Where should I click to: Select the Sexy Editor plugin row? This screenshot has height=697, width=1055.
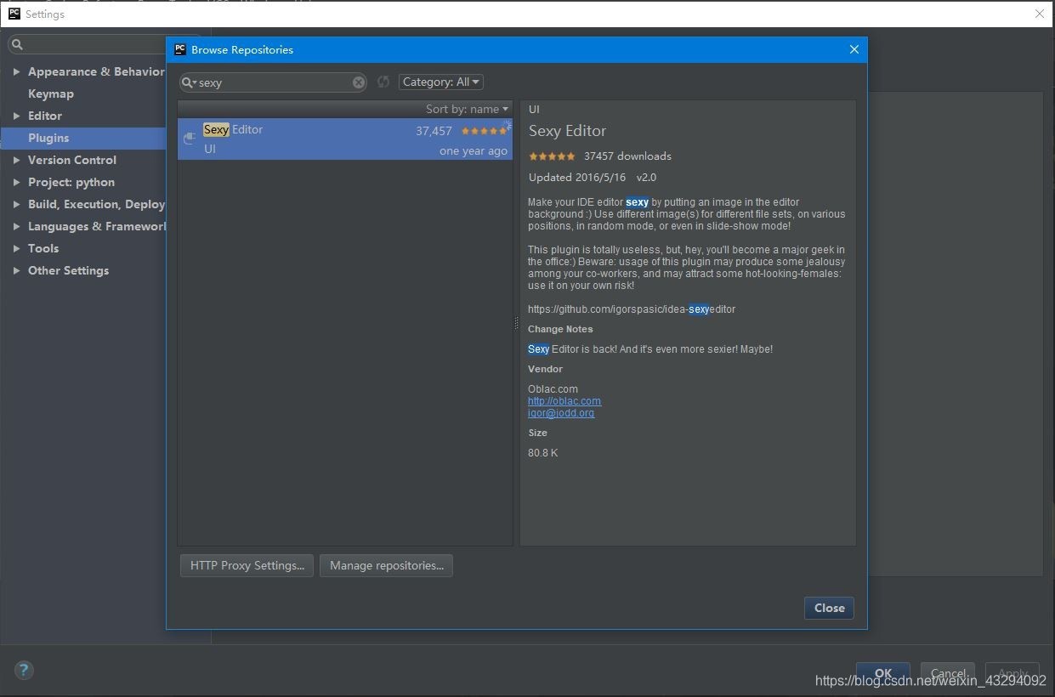coord(345,139)
